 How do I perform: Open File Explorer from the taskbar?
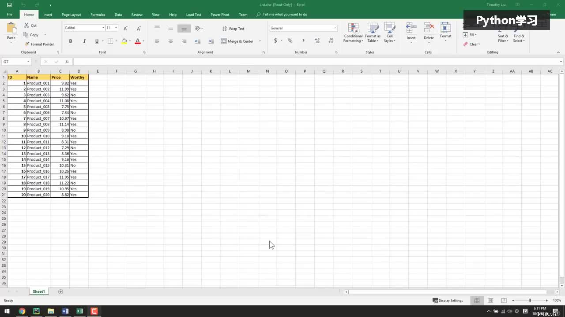click(x=51, y=311)
